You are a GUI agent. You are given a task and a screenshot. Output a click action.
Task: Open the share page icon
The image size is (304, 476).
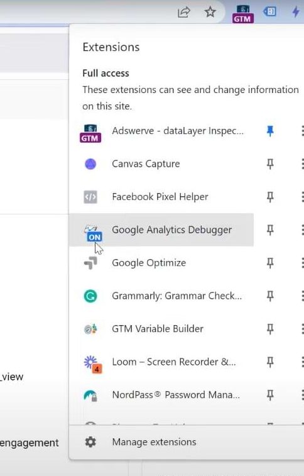pyautogui.click(x=183, y=12)
